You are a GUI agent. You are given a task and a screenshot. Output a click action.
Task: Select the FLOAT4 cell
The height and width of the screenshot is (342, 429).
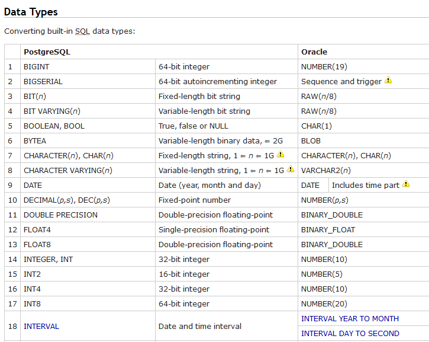coord(88,229)
